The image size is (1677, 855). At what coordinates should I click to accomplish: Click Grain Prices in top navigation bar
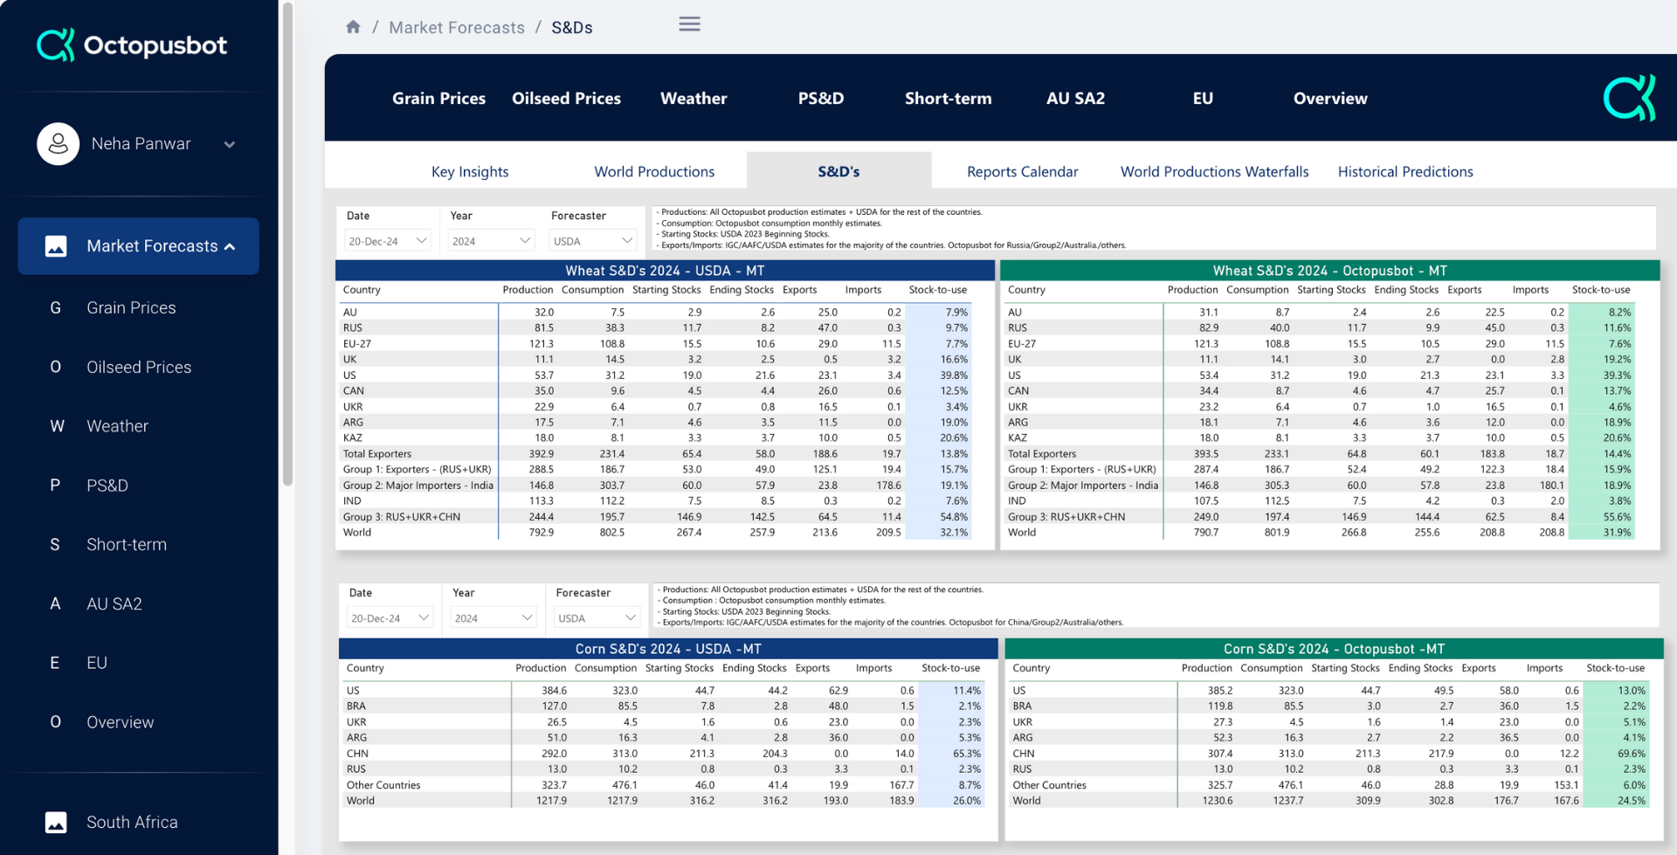tap(438, 99)
